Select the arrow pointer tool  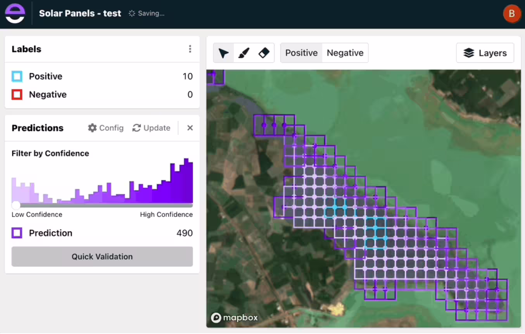point(224,53)
